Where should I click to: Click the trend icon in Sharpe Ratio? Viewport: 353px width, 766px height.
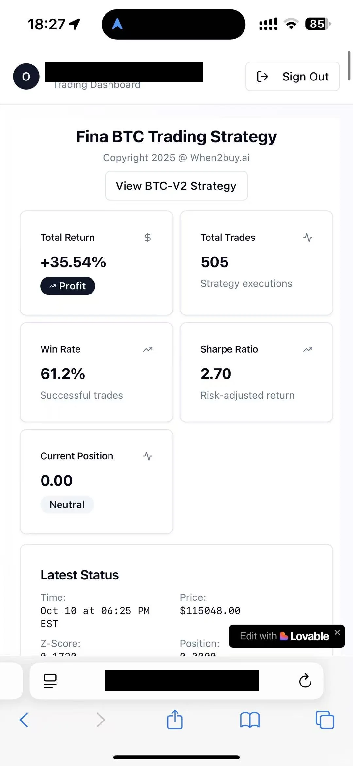(x=308, y=349)
